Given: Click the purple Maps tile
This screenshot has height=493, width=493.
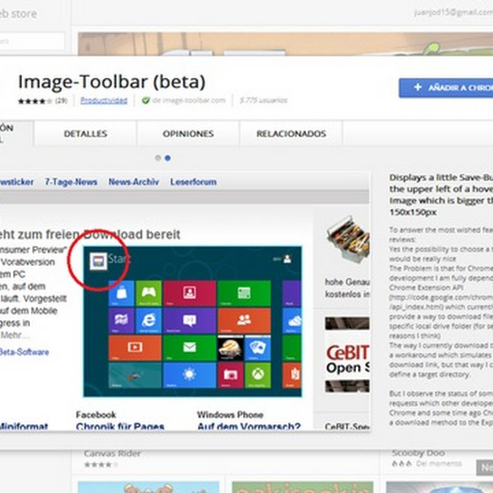Looking at the screenshot, I should pyautogui.click(x=121, y=320).
